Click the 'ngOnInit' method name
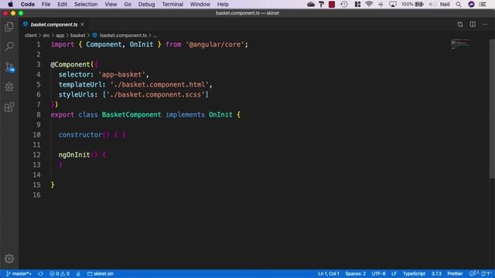This screenshot has height=278, width=495. pyautogui.click(x=74, y=154)
